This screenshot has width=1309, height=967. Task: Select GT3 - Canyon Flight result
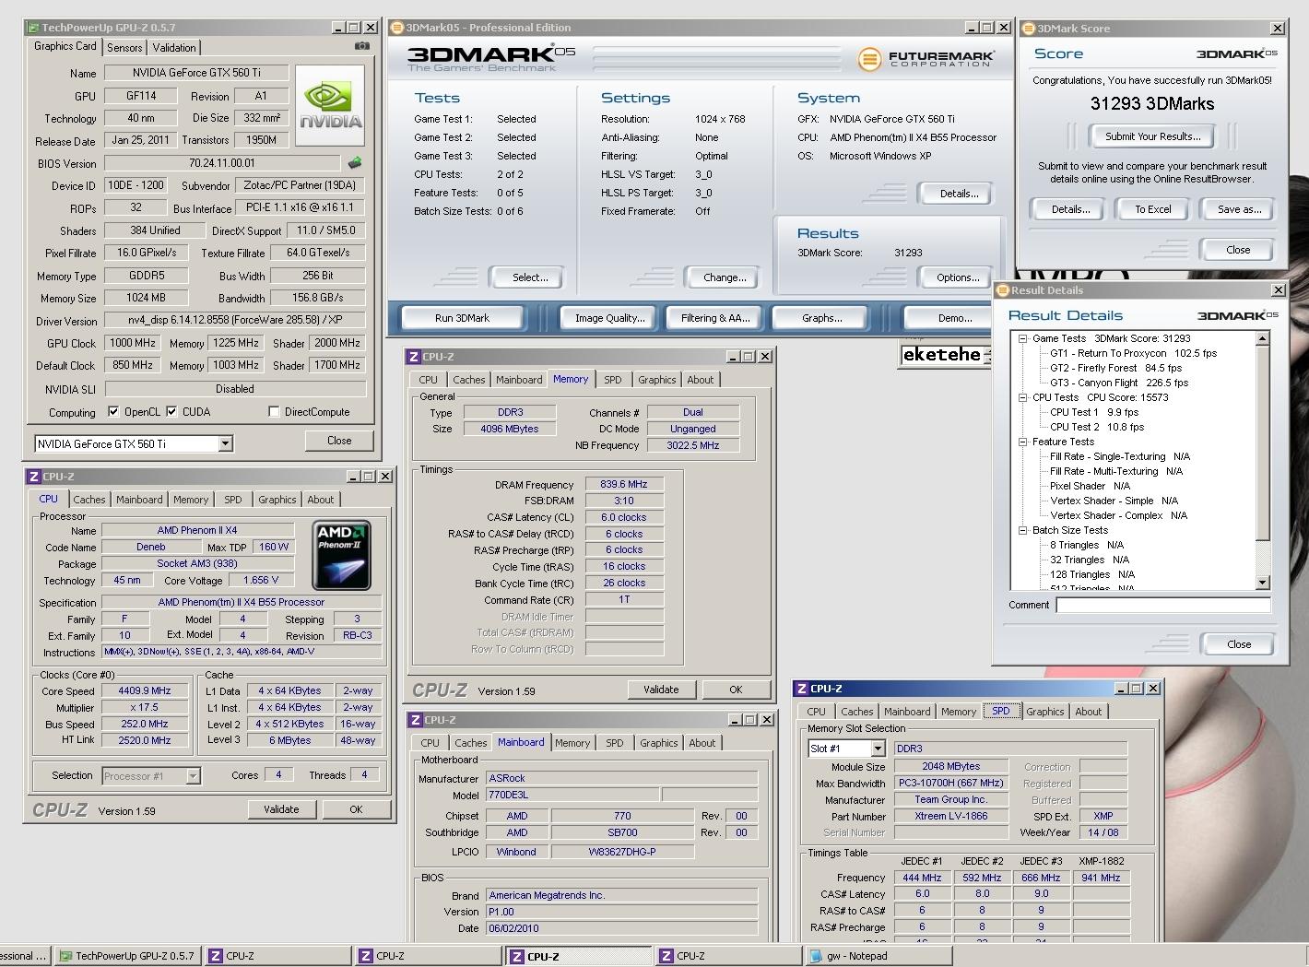(1119, 383)
